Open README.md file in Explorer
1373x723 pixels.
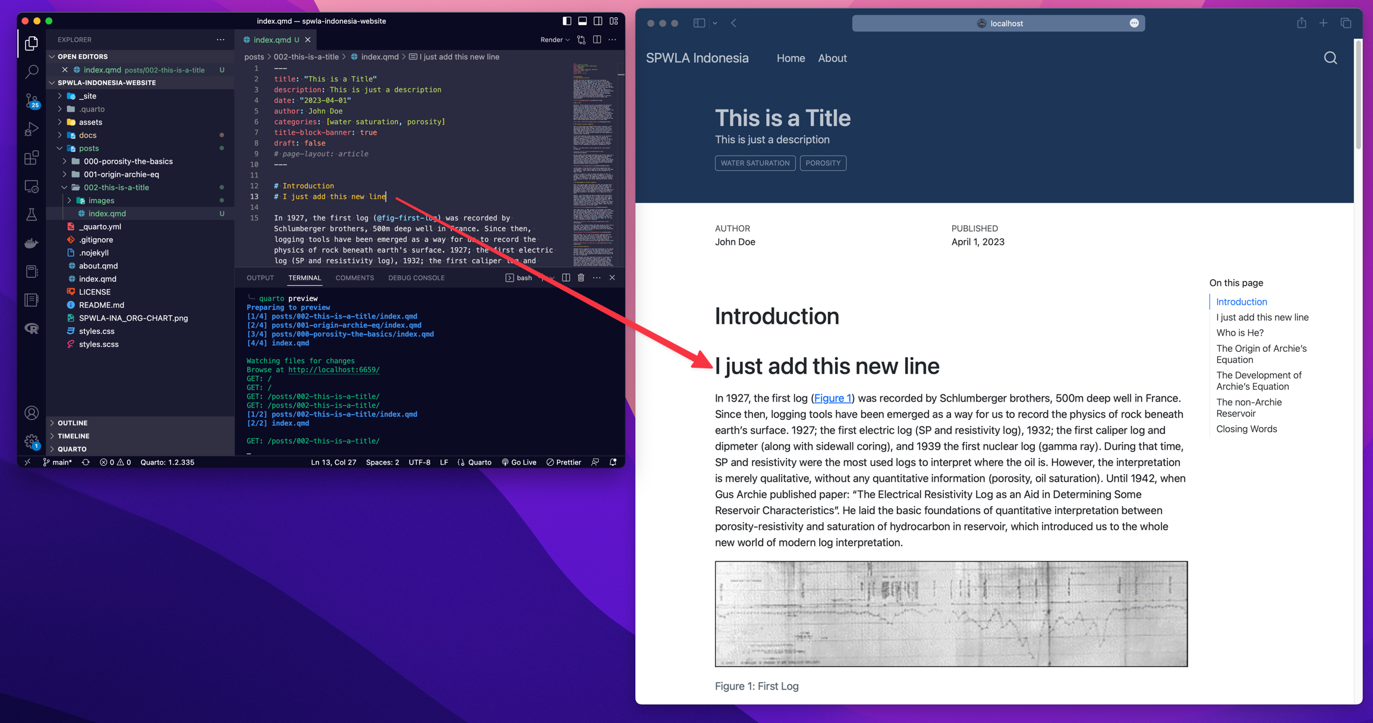point(101,305)
